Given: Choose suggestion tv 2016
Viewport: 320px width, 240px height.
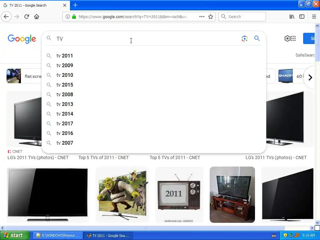Looking at the screenshot, I should click(154, 133).
